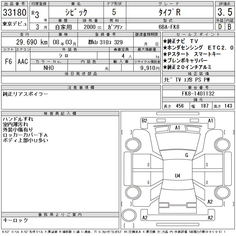Viewport: 236px width, 236px height.
Task: Click inspector note ボディ上部小U多い
Action: click(25, 140)
